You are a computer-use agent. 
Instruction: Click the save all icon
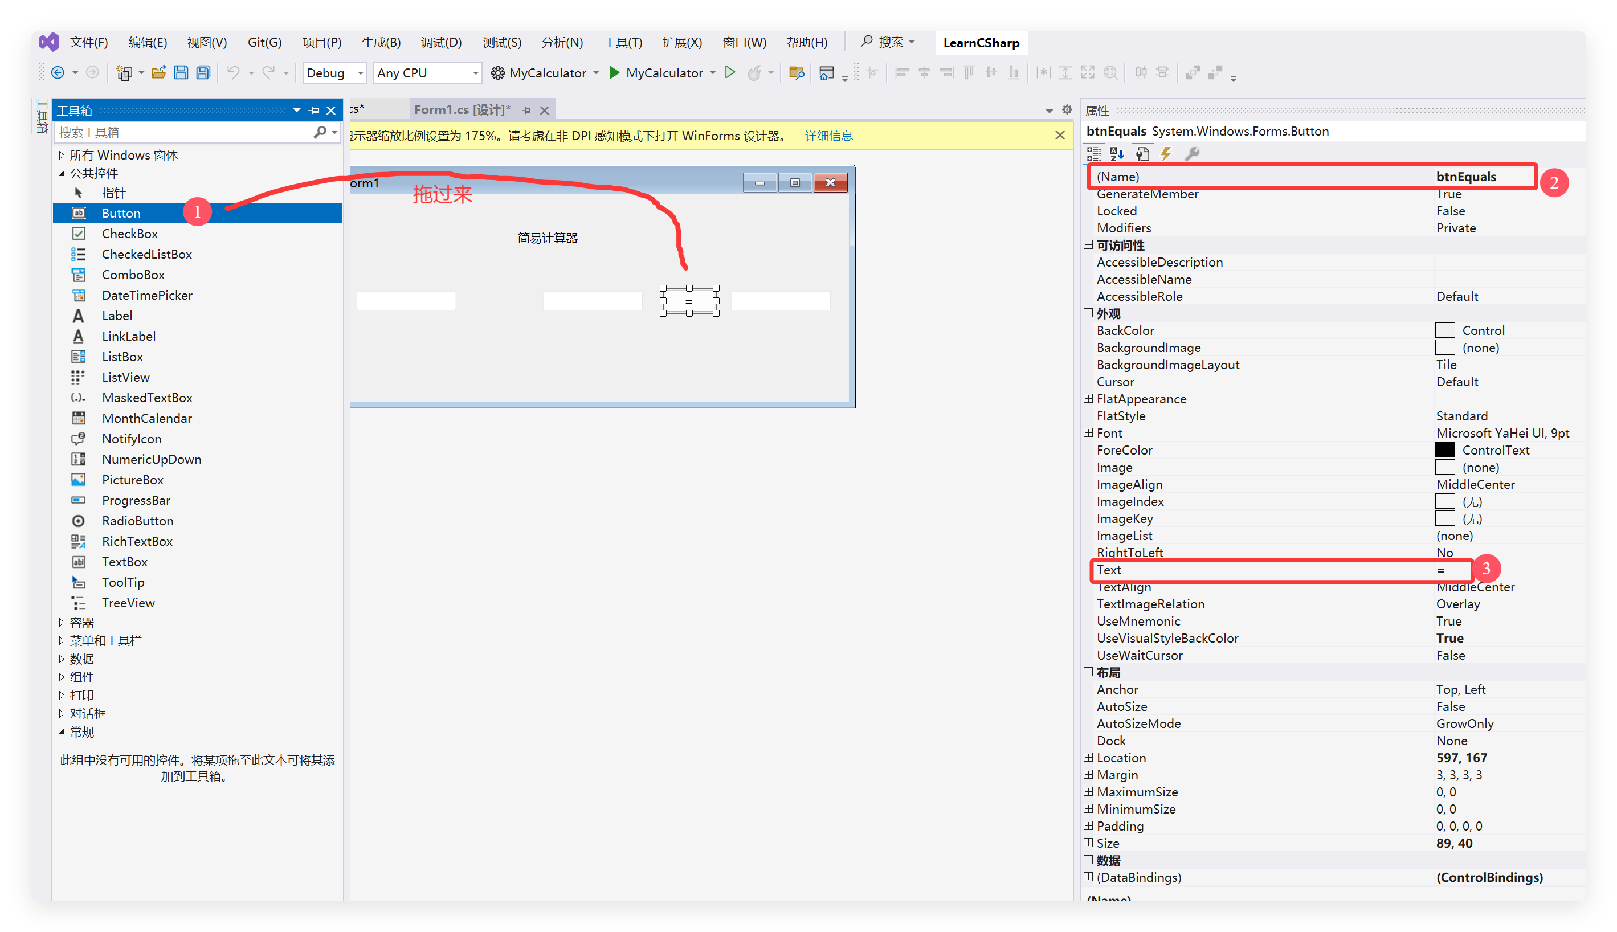tap(203, 73)
